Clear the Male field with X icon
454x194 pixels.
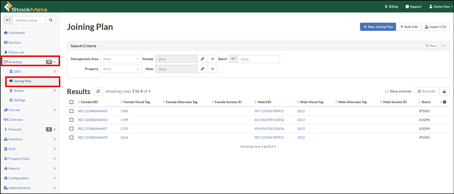point(212,69)
